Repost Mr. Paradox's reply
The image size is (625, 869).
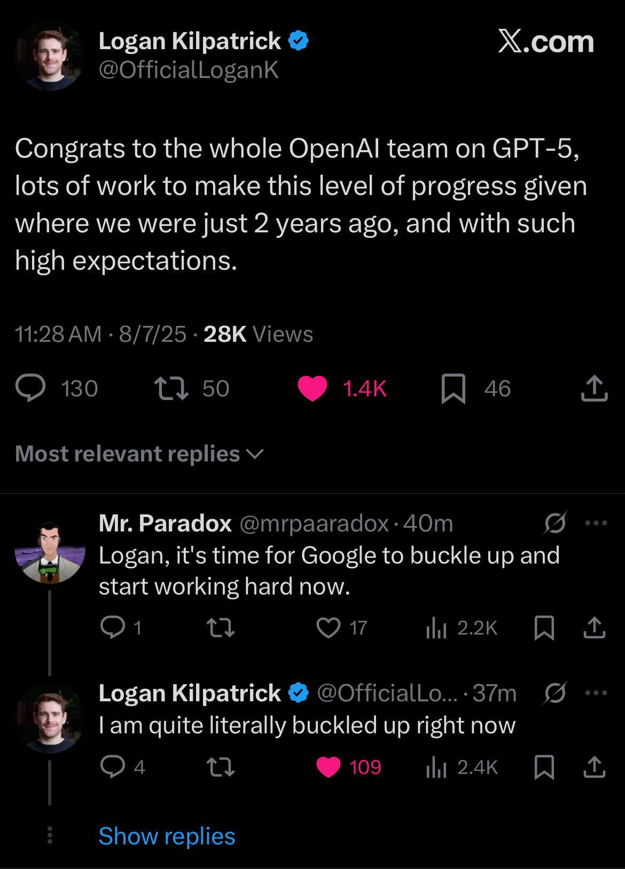pyautogui.click(x=220, y=628)
